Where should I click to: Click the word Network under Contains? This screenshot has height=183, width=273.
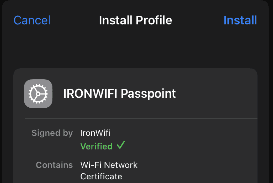(121, 165)
